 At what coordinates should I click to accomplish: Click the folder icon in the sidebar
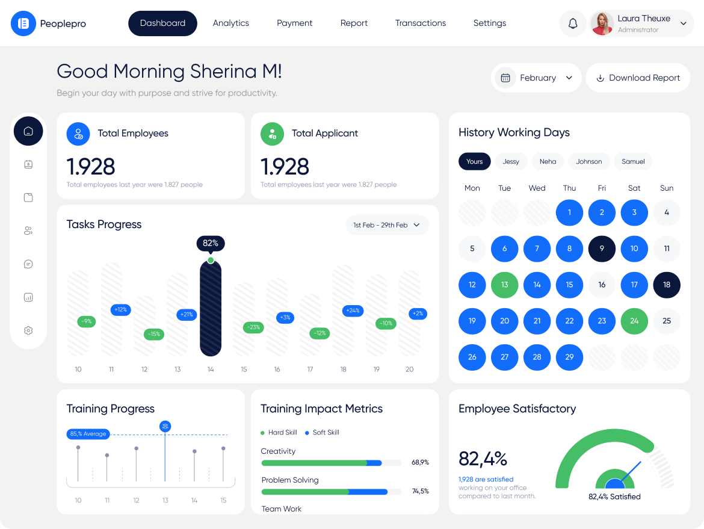[28, 197]
